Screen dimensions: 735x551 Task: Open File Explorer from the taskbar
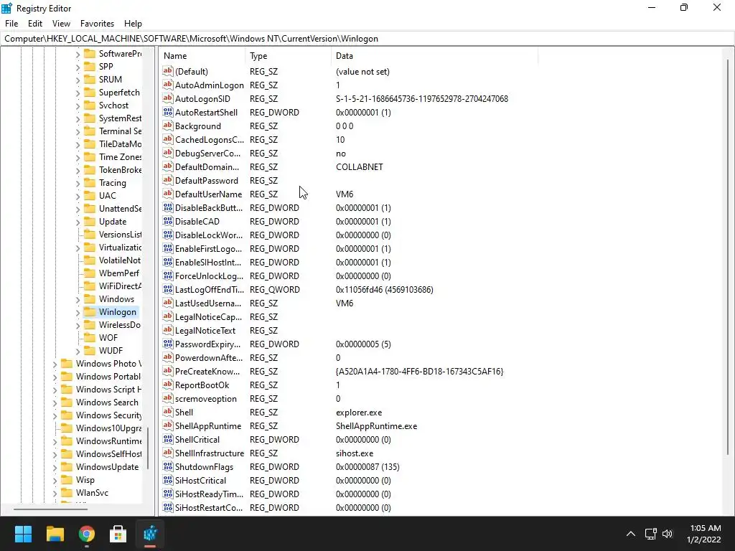[x=55, y=534]
